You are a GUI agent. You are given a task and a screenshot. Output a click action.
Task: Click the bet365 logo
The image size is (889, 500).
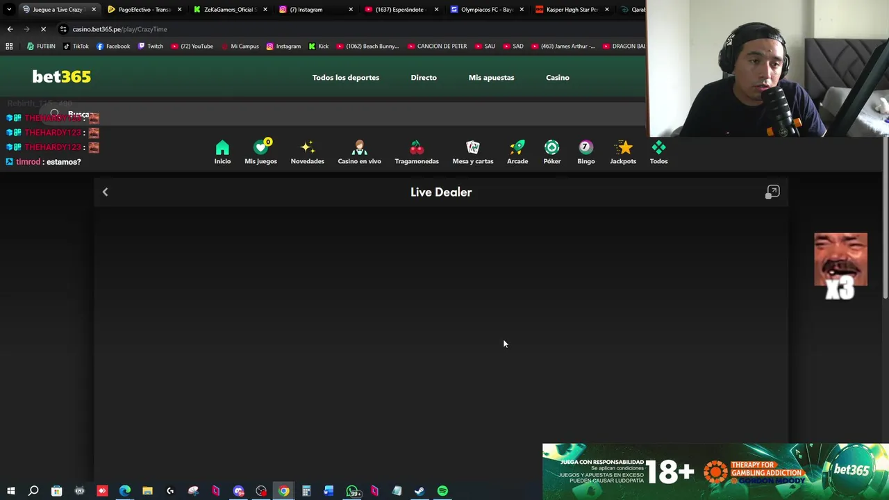[x=61, y=77]
